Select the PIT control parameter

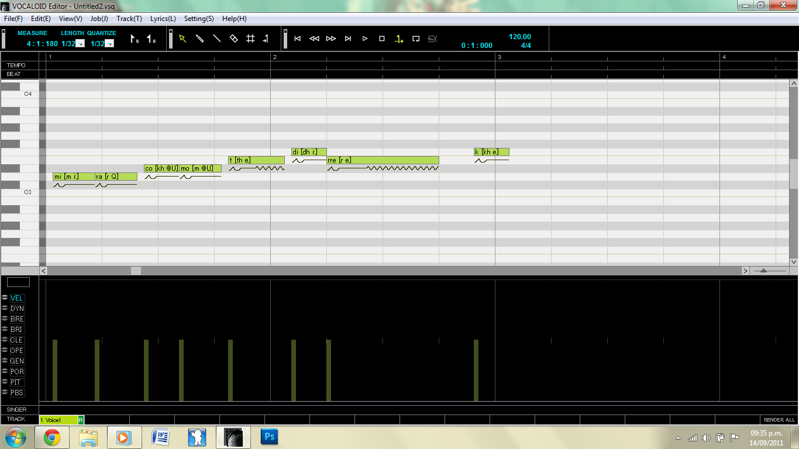tap(16, 382)
